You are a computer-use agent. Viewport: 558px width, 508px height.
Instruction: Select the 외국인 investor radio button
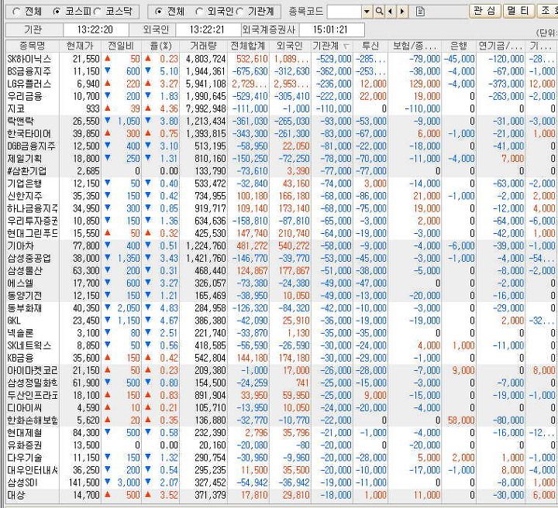pos(199,12)
